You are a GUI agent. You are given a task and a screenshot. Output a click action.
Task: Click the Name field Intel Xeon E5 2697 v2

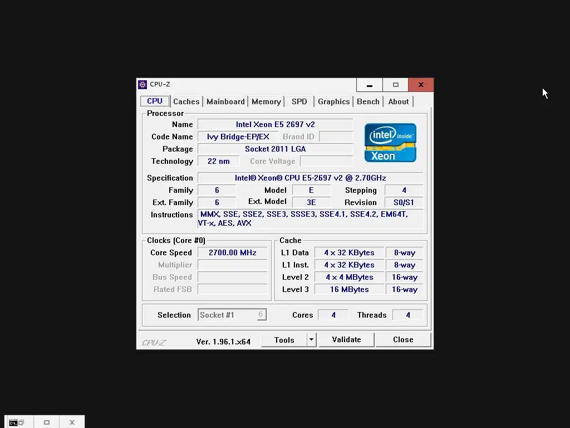click(275, 124)
